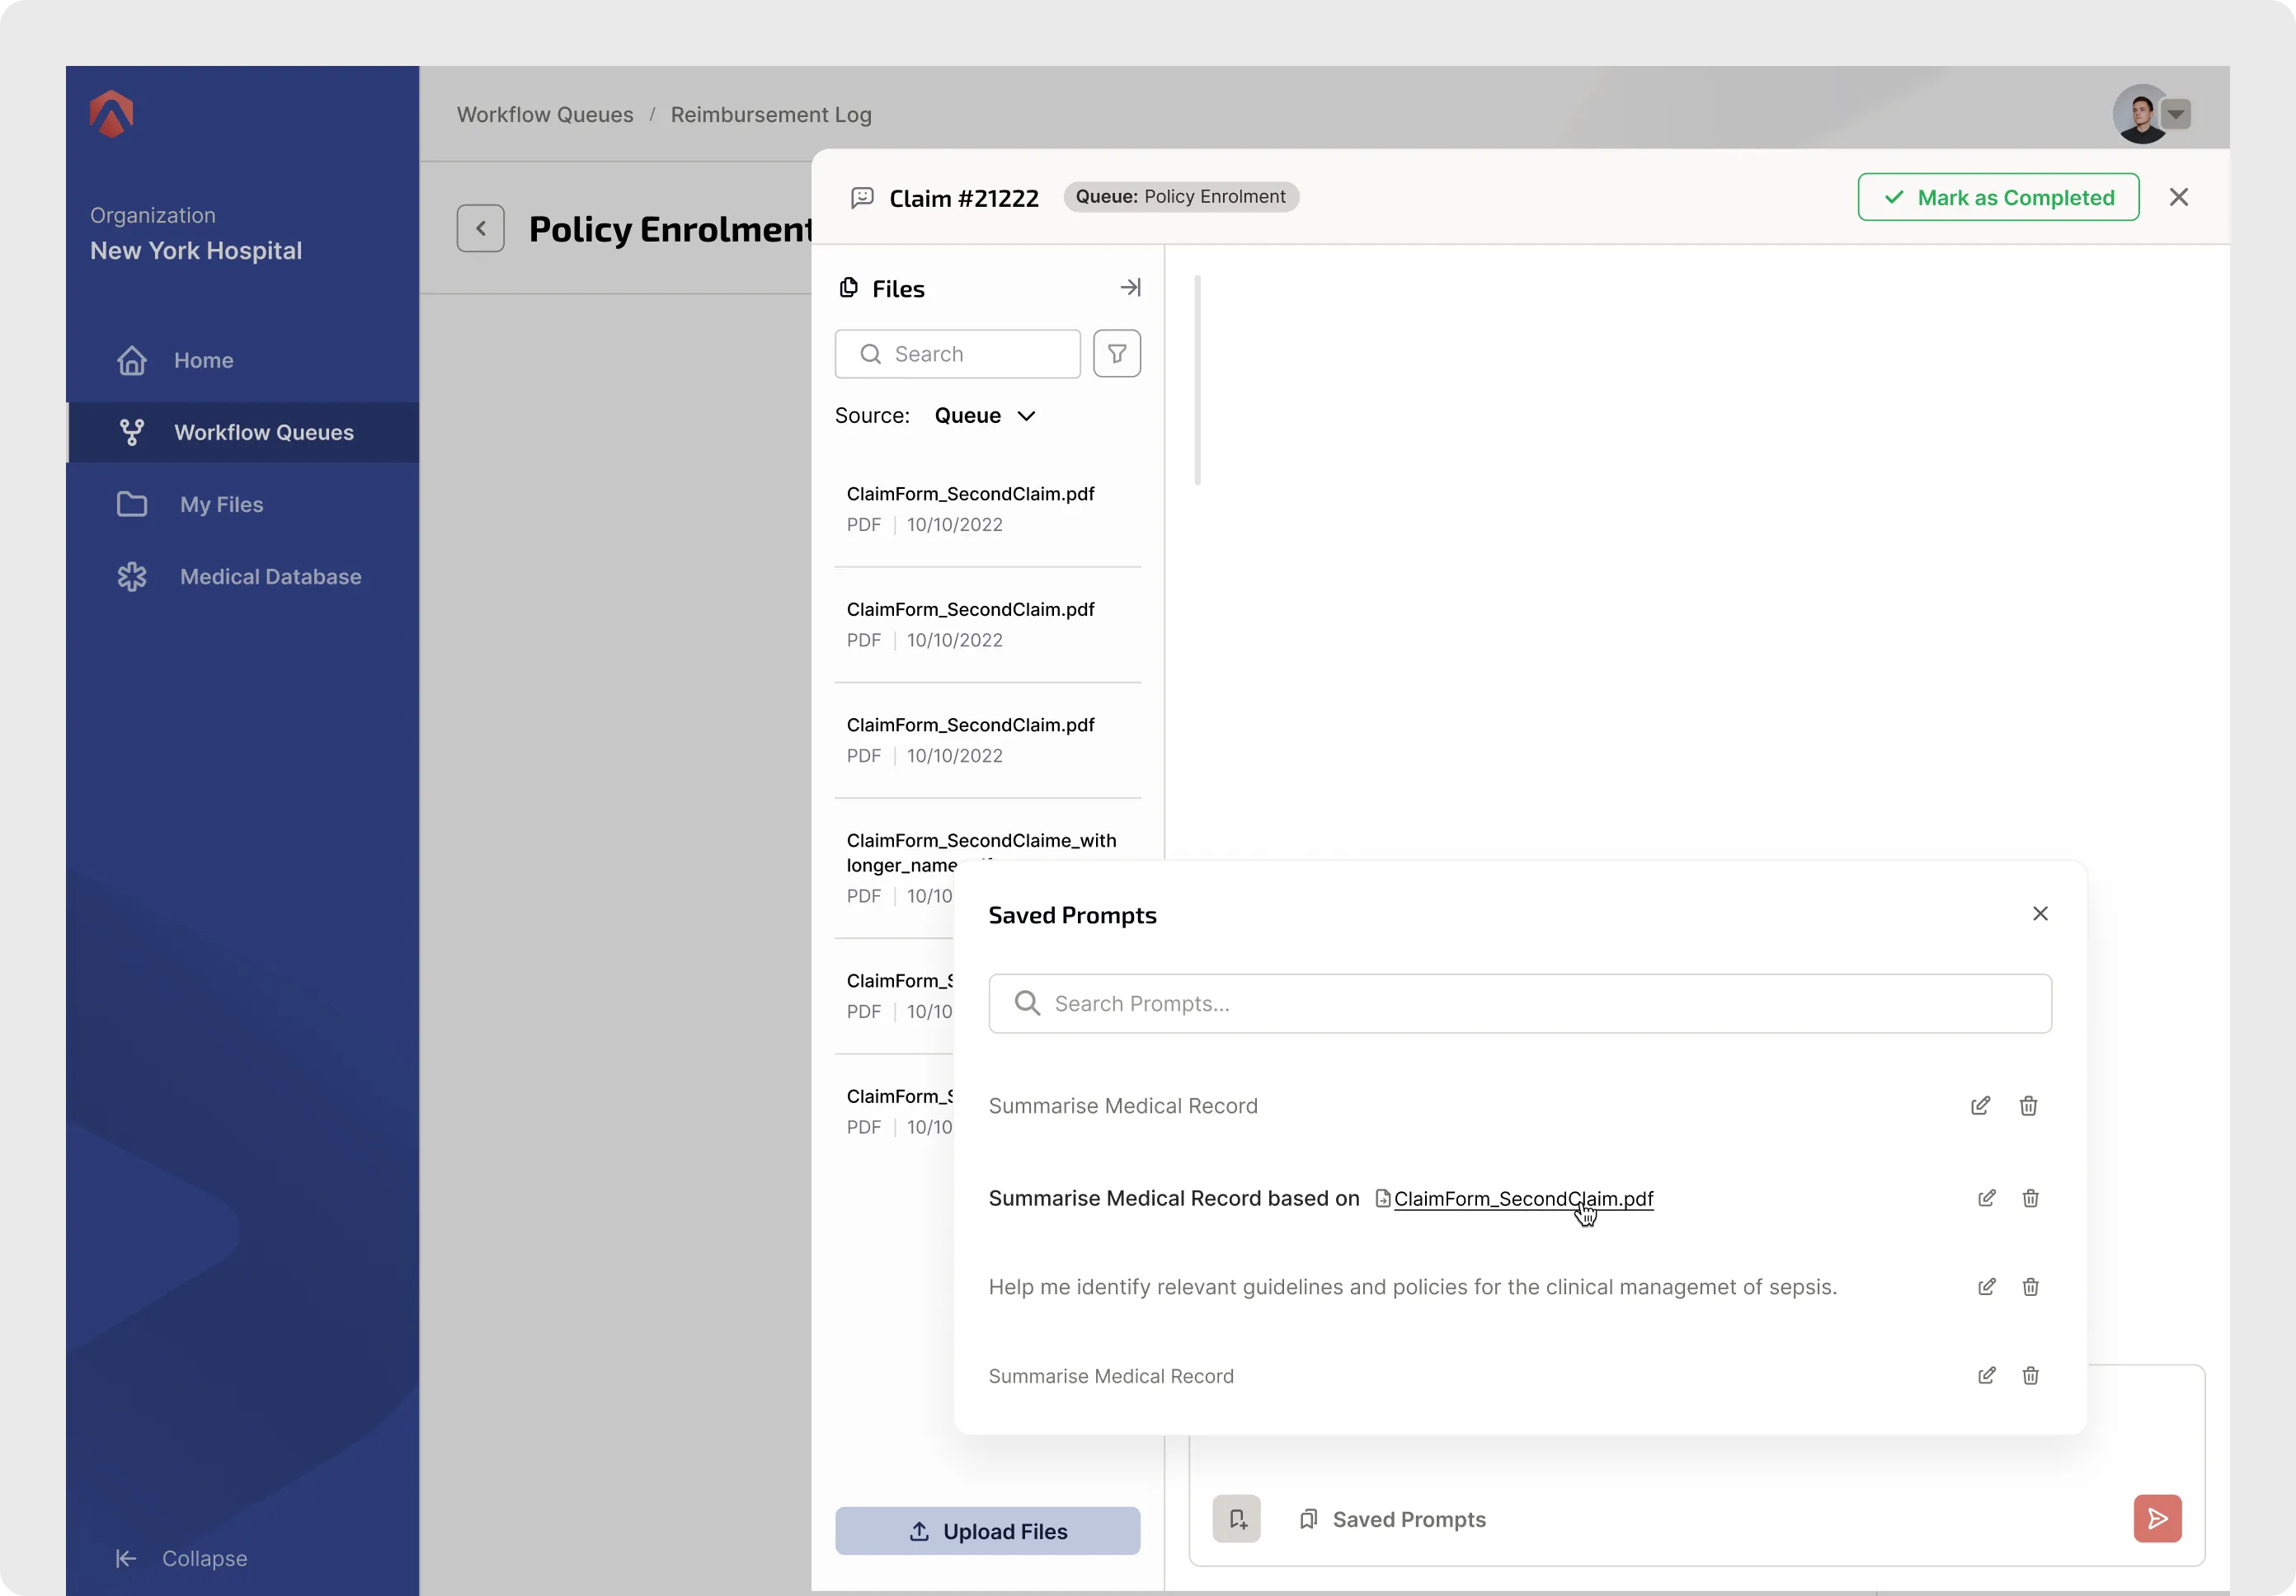Collapse the Files panel using arrow icon
The width and height of the screenshot is (2296, 1596).
(1130, 288)
